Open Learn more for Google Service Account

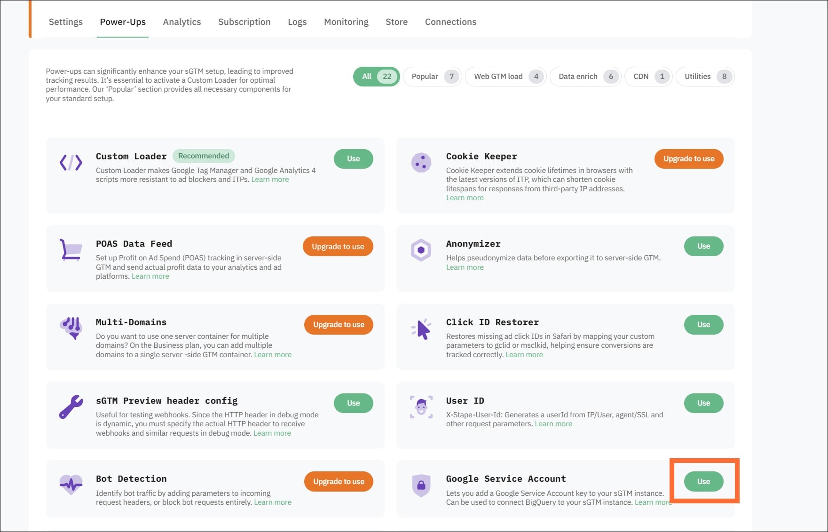tap(653, 502)
